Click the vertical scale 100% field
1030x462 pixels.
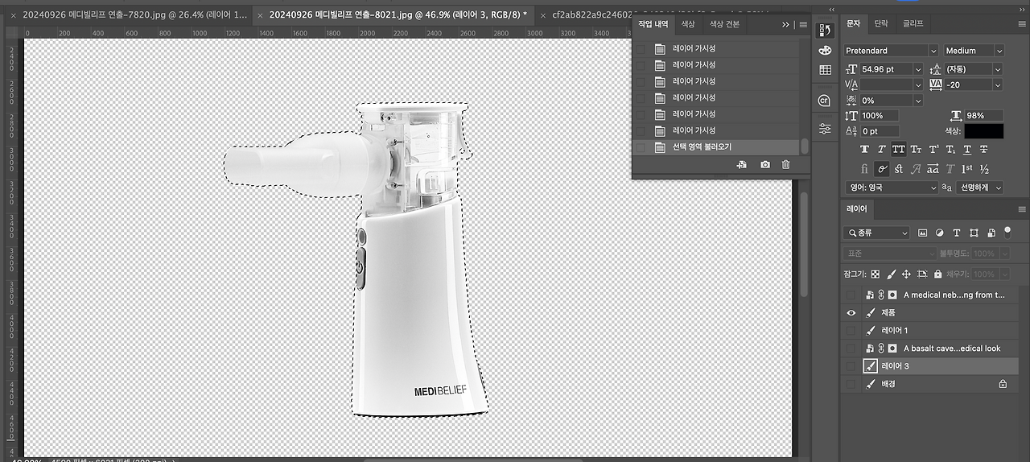879,116
